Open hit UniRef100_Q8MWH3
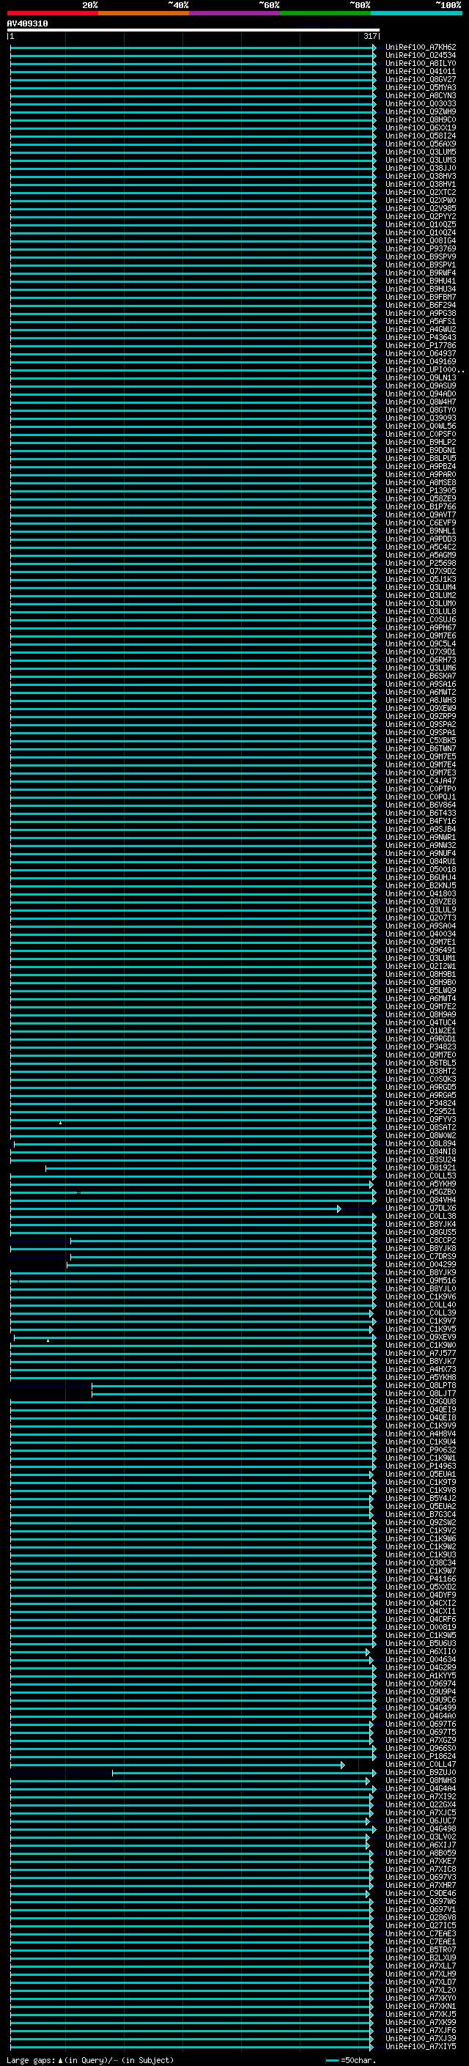Screen dimensions: 469x2066 coord(420,1780)
